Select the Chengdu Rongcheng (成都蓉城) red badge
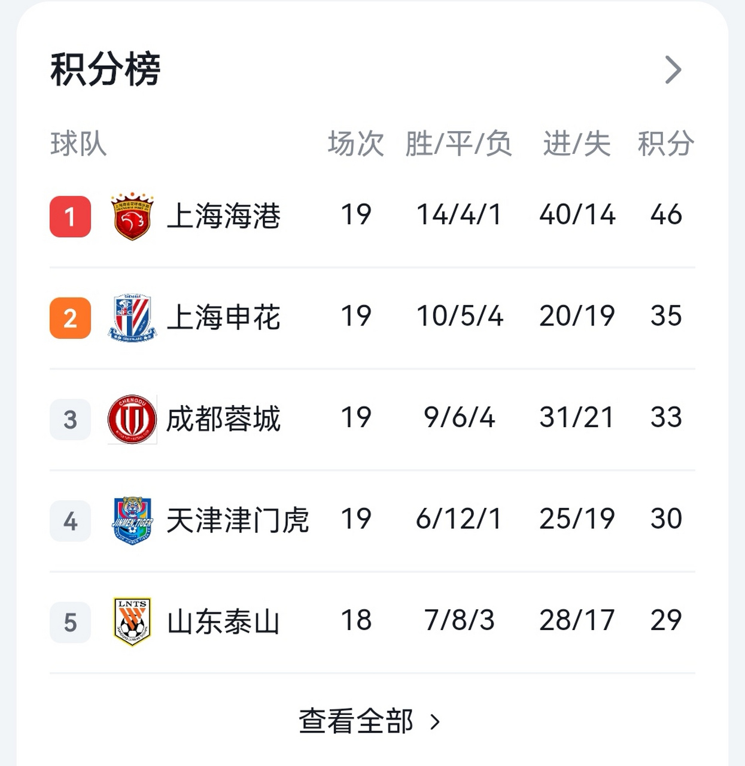Screen dimensions: 745x766 [132, 419]
